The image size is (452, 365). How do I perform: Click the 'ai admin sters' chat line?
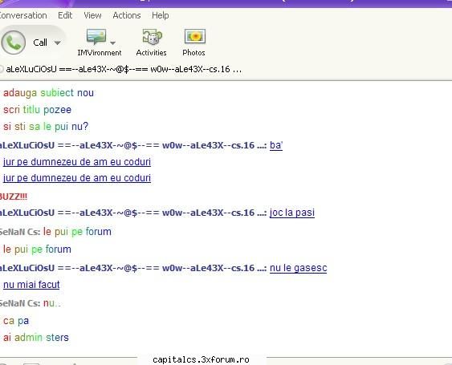pyautogui.click(x=36, y=338)
